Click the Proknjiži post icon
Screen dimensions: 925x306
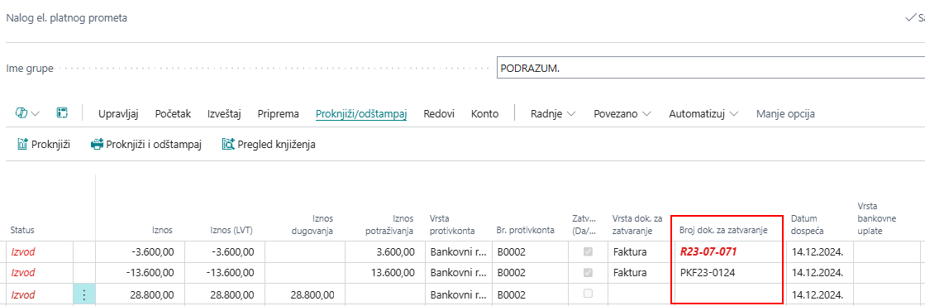pyautogui.click(x=23, y=144)
